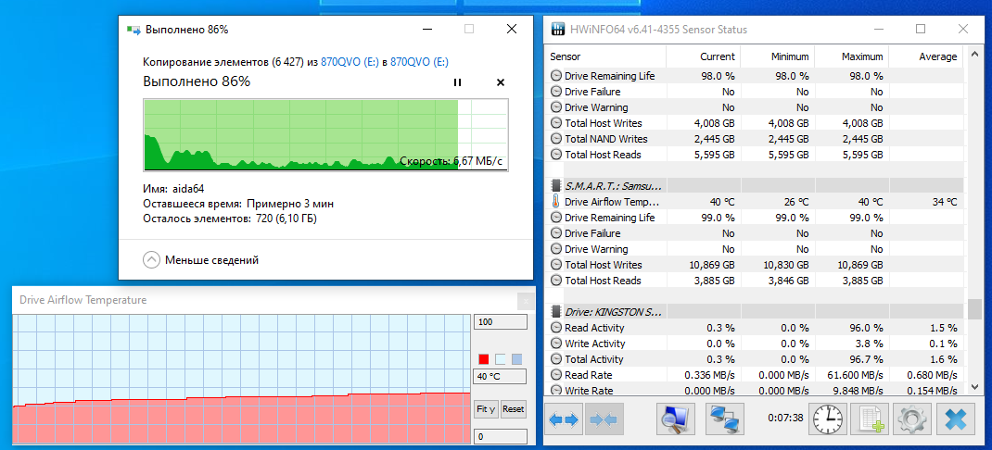Click icon of Total Host Writes 4,008 GB row
The height and width of the screenshot is (450, 992).
click(556, 122)
